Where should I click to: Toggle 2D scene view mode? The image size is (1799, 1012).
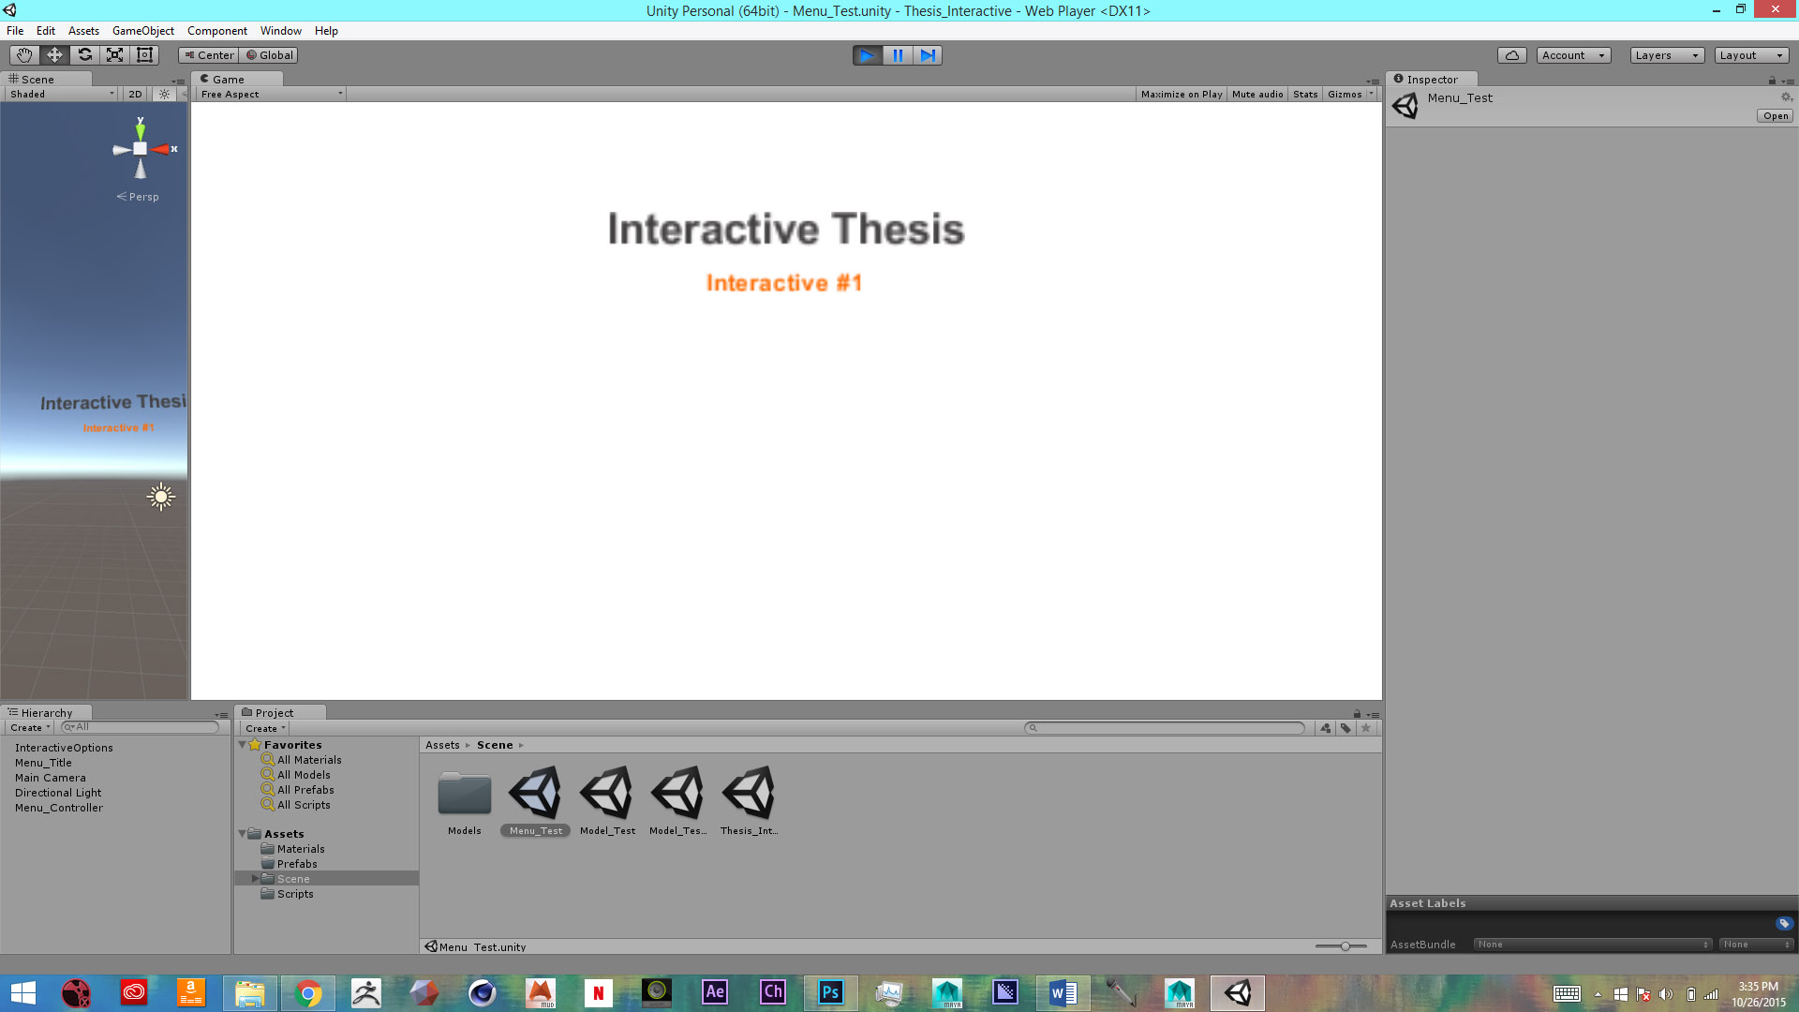click(135, 95)
